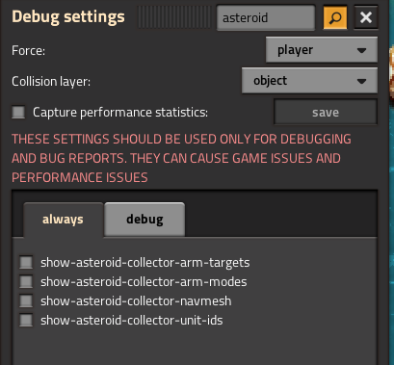This screenshot has width=394, height=365.
Task: Switch to the debug tab
Action: click(144, 220)
